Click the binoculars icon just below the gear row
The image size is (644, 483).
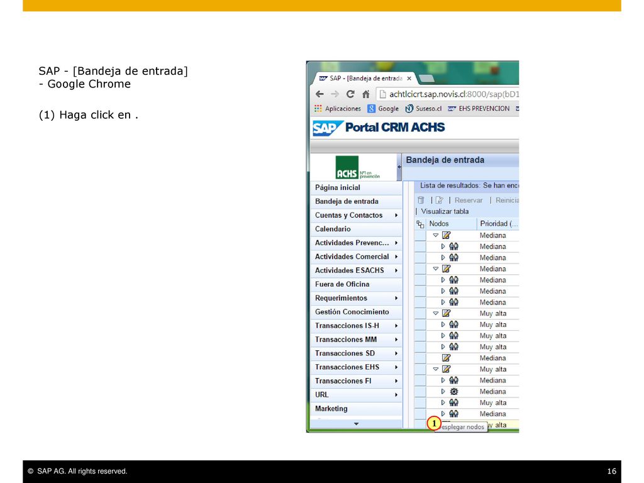(x=454, y=402)
